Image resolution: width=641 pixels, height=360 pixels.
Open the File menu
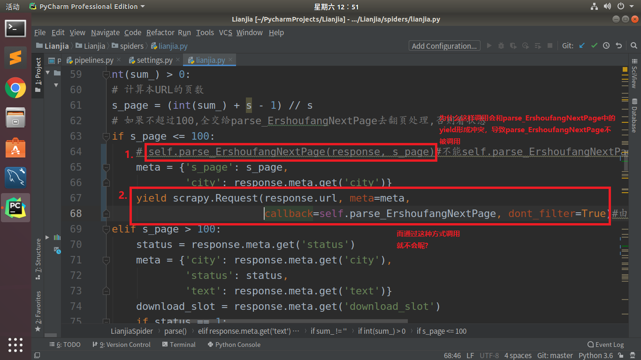click(40, 32)
